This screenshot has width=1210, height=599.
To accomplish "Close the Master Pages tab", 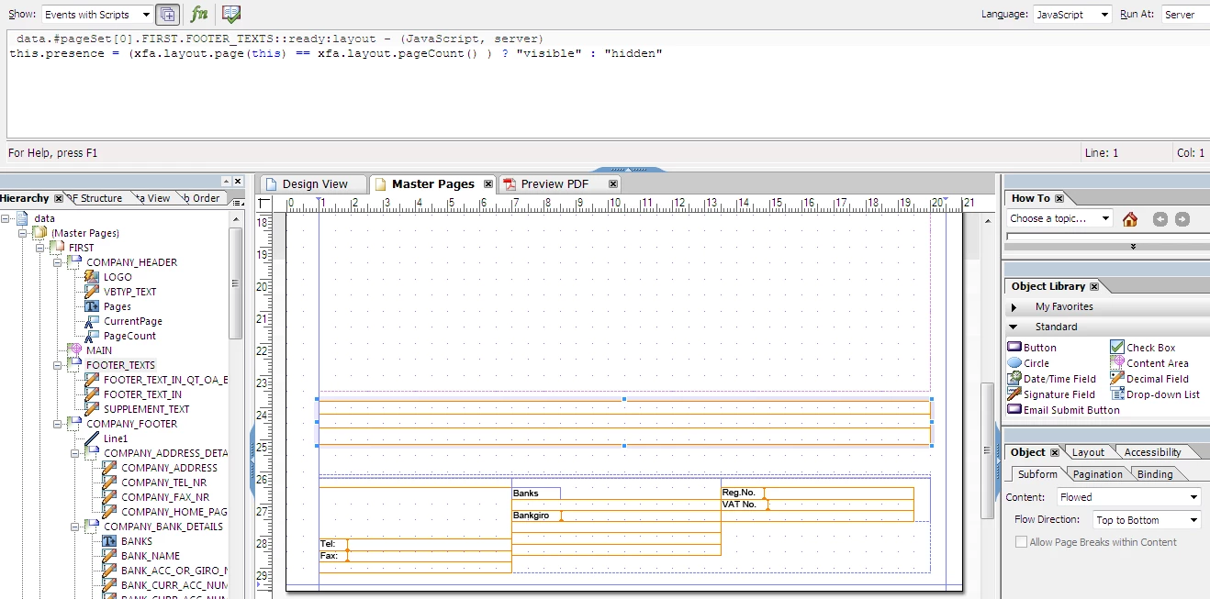I will (x=488, y=184).
